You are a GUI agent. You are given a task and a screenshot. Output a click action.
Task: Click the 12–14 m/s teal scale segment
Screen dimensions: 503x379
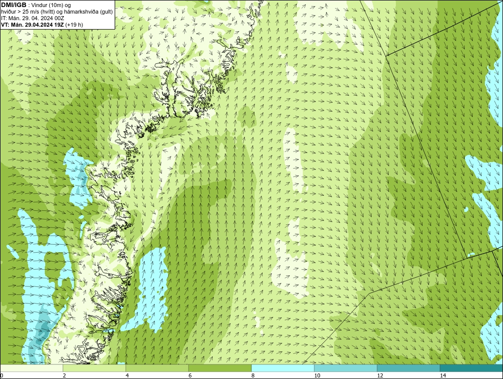(x=408, y=368)
